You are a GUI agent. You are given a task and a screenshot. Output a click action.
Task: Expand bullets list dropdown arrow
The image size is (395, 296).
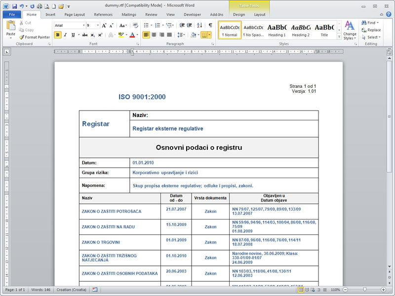tap(152, 25)
